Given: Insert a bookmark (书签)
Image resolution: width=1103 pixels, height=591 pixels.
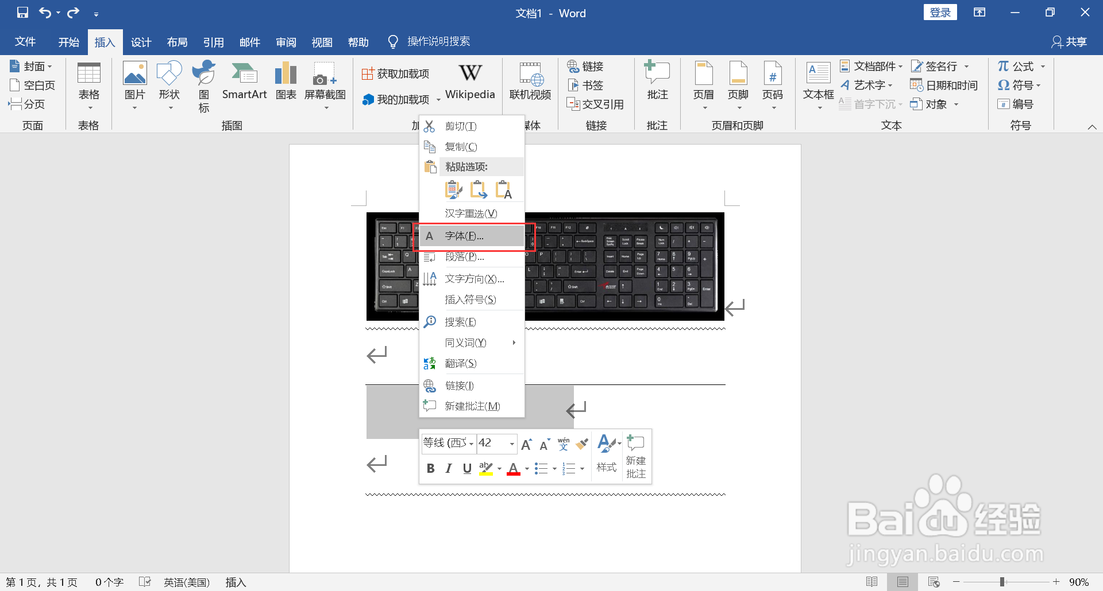Looking at the screenshot, I should [585, 85].
